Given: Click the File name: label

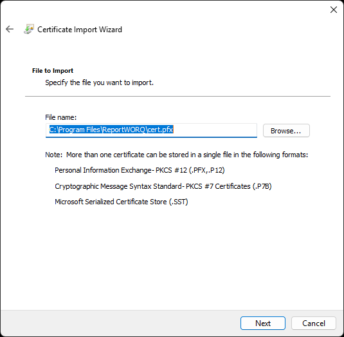Looking at the screenshot, I should 61,117.
